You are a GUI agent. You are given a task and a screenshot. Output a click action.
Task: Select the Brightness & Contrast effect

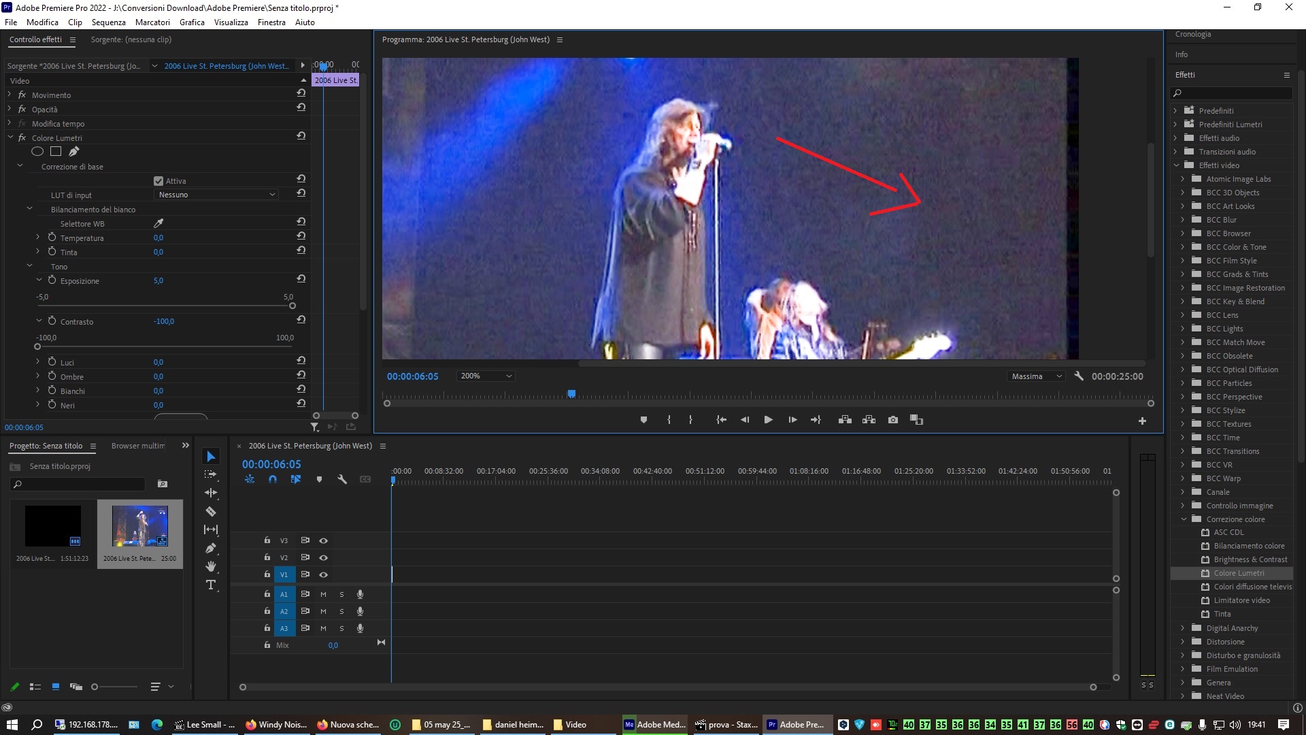[1250, 559]
